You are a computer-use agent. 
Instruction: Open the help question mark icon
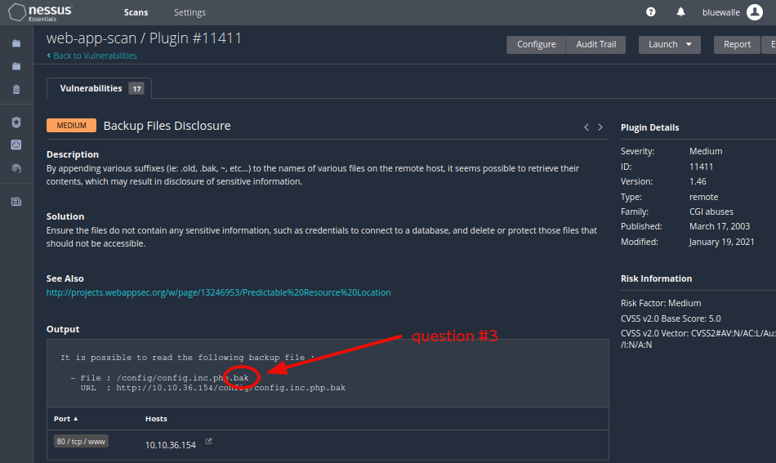coord(651,12)
